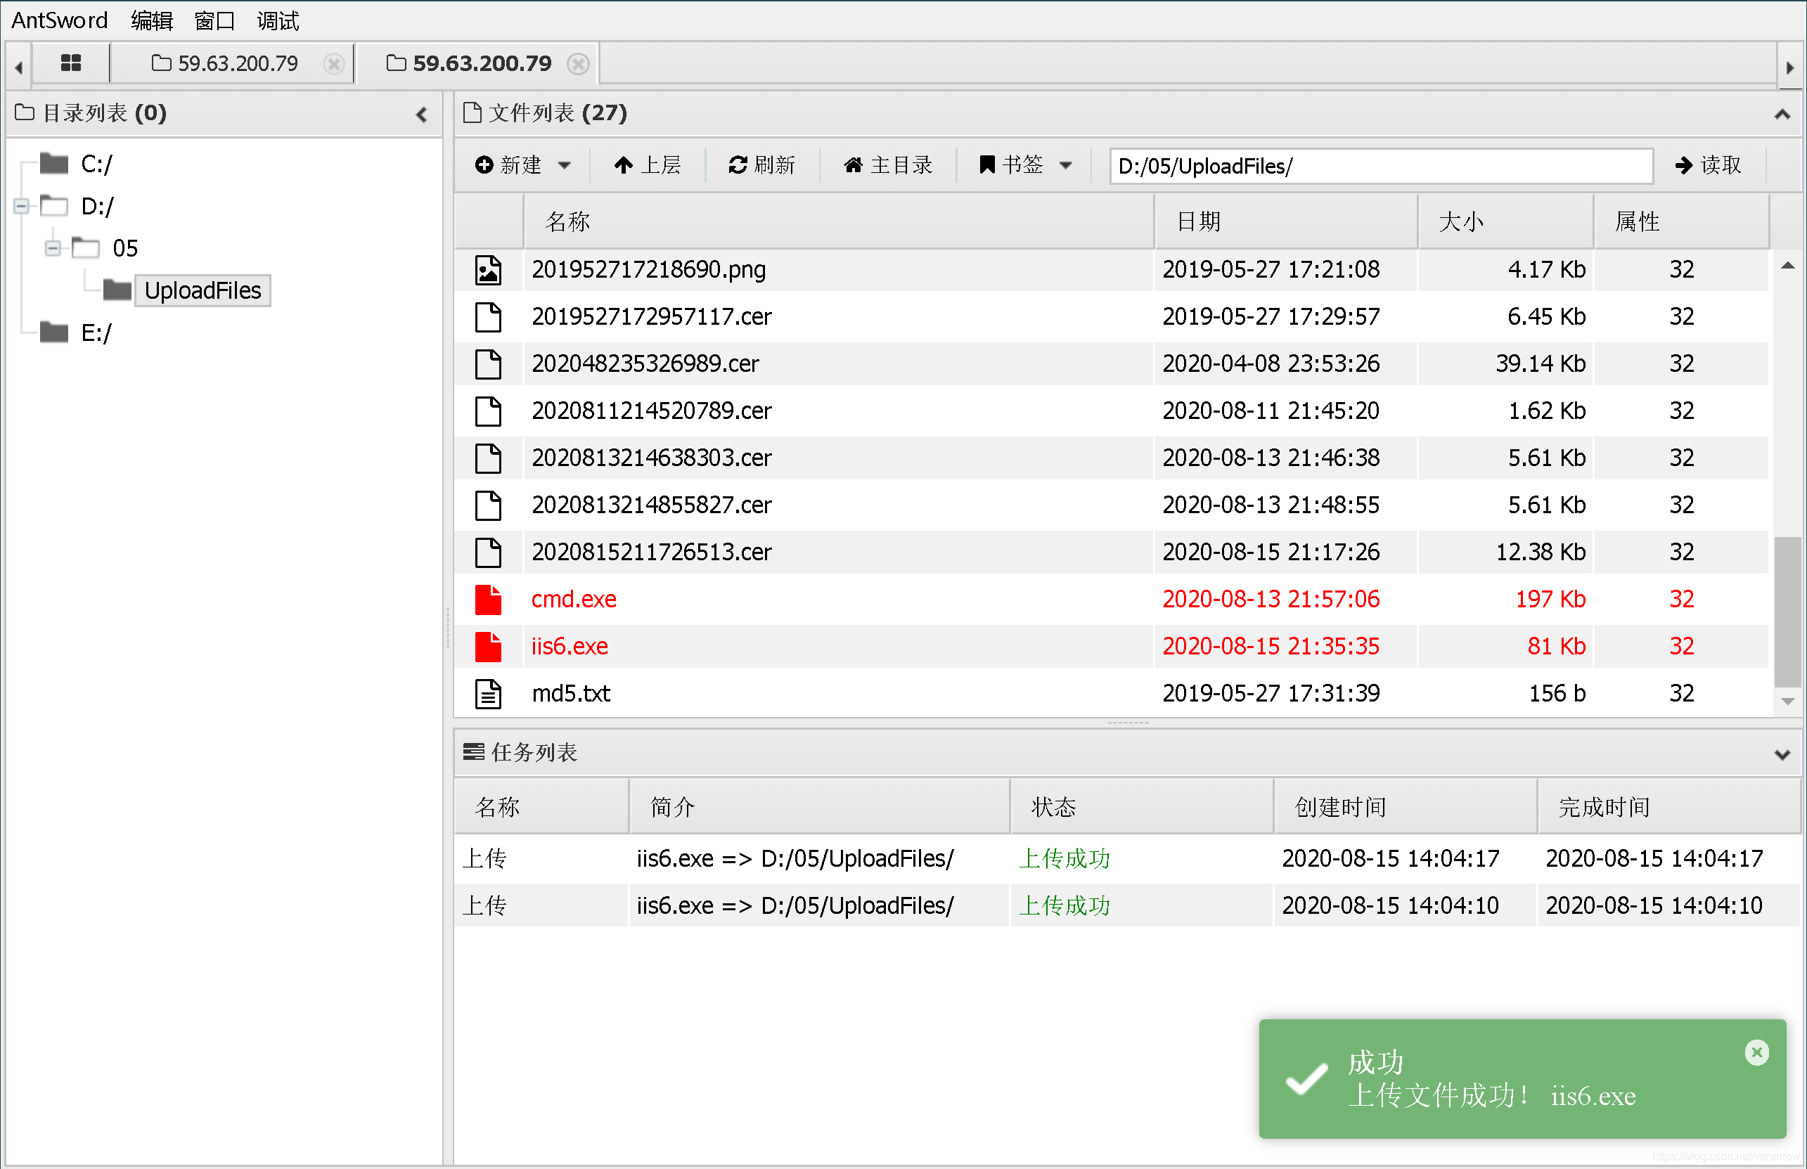The height and width of the screenshot is (1169, 1807).
Task: Select the UploadFiles folder
Action: tap(202, 291)
